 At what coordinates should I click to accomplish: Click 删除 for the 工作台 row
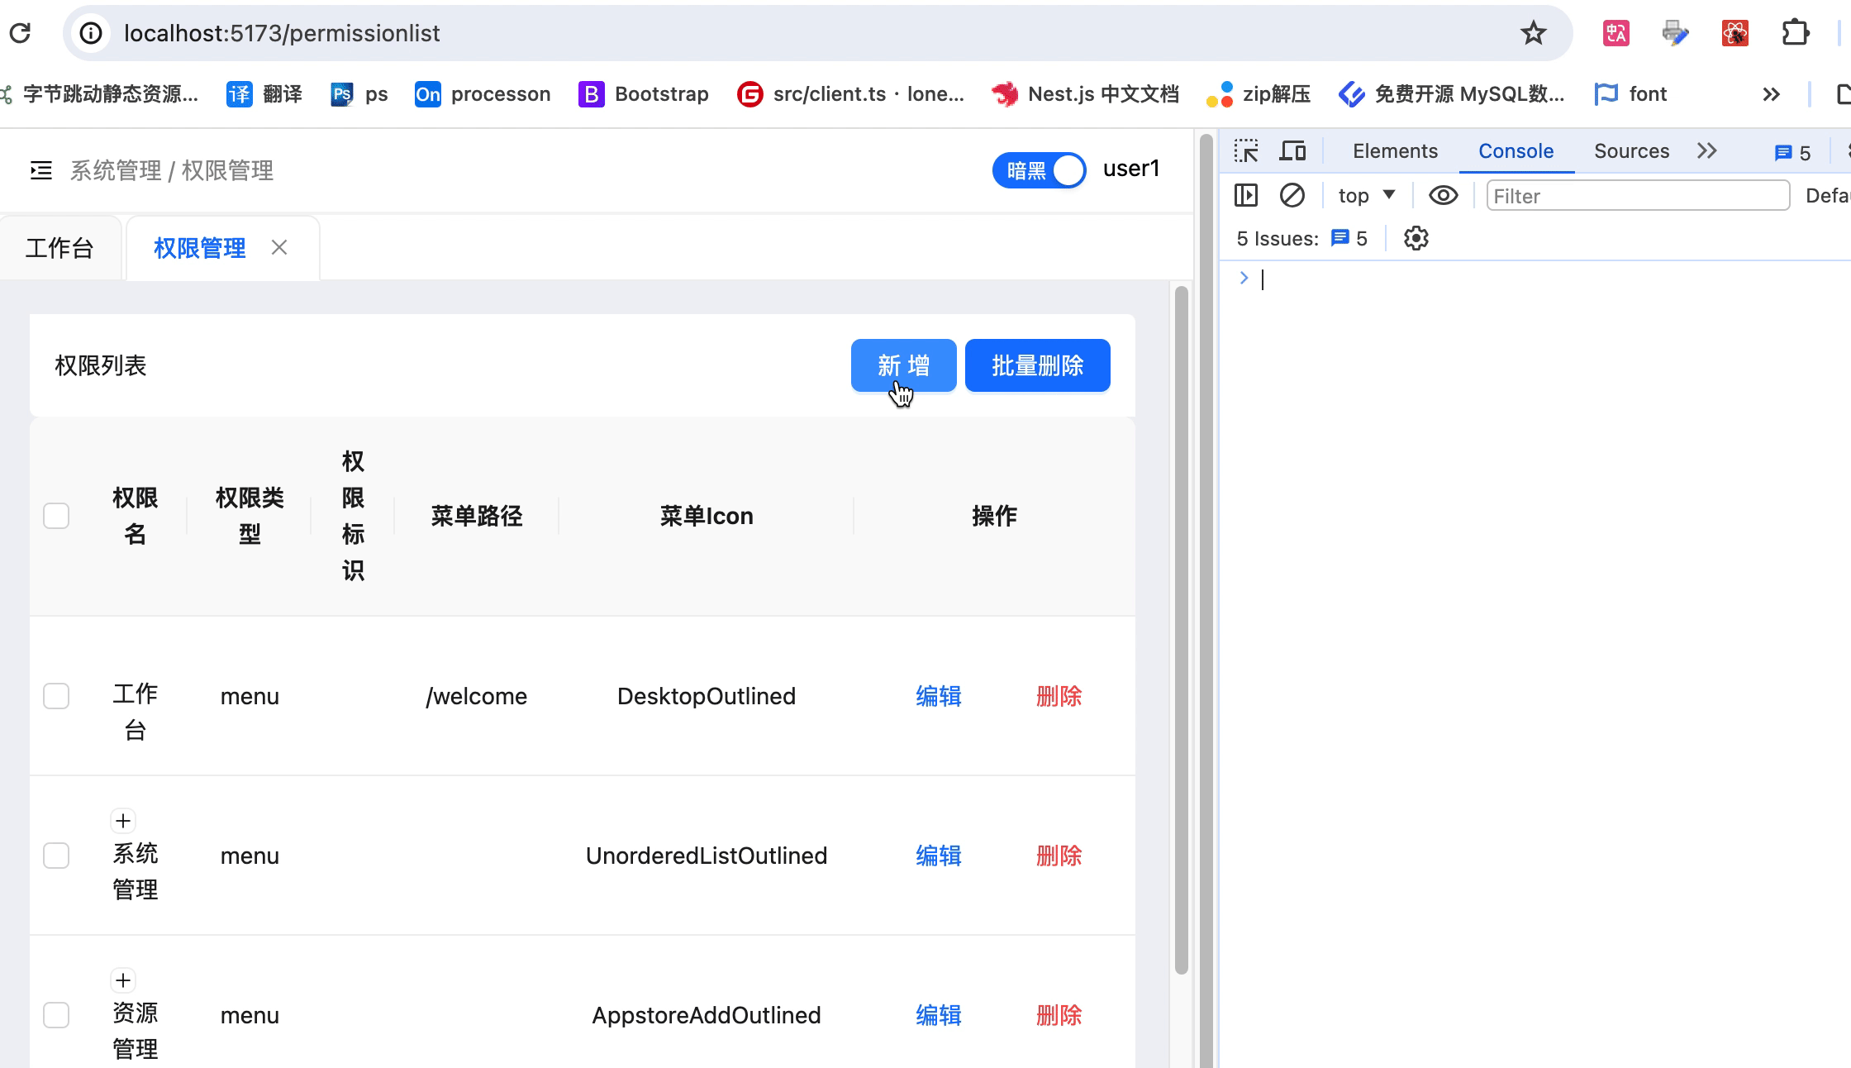point(1059,696)
